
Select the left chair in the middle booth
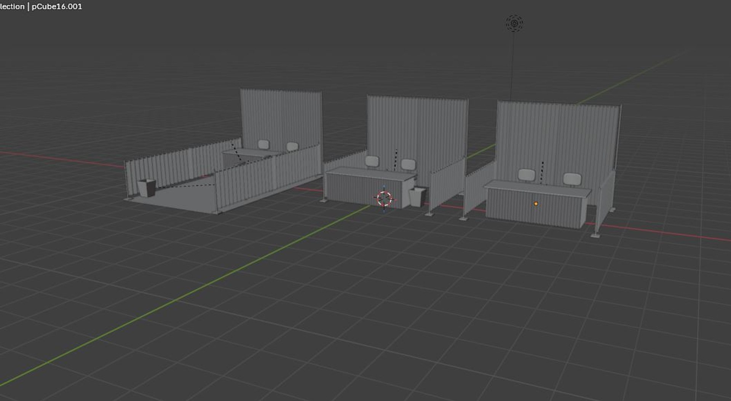(x=372, y=161)
